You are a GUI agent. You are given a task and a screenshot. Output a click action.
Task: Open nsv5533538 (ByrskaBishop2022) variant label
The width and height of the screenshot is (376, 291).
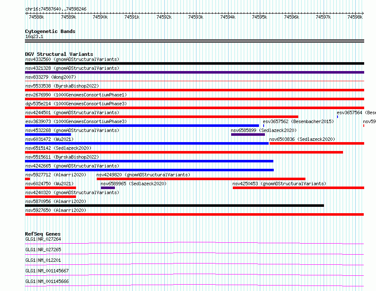[62, 86]
